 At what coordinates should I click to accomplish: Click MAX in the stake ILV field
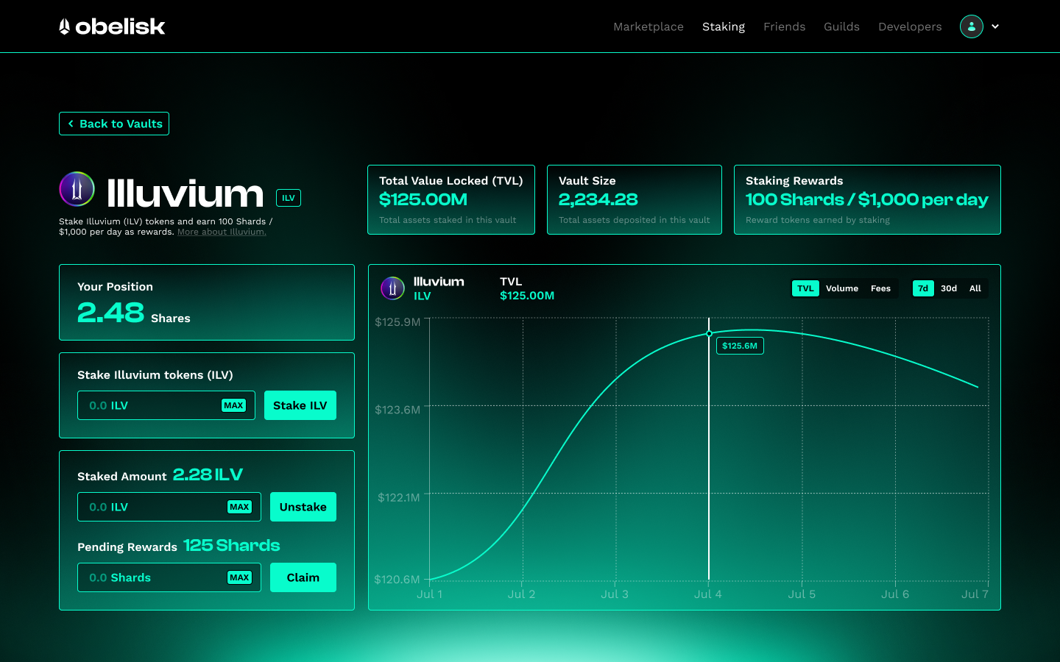[233, 405]
